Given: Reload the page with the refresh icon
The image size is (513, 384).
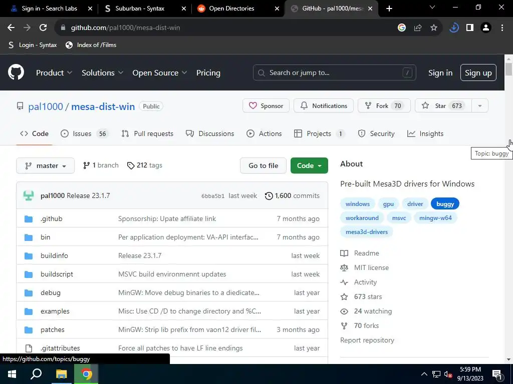Looking at the screenshot, I should 43,28.
